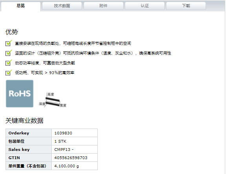Switch to the 技术数据 tab

coord(62,6)
